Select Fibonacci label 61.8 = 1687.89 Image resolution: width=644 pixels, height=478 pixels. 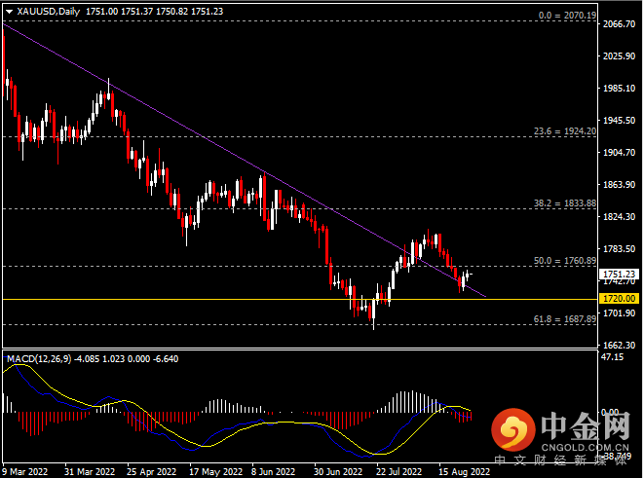(565, 318)
